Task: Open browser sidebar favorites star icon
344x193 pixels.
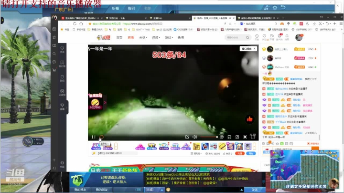Action: coord(54,37)
